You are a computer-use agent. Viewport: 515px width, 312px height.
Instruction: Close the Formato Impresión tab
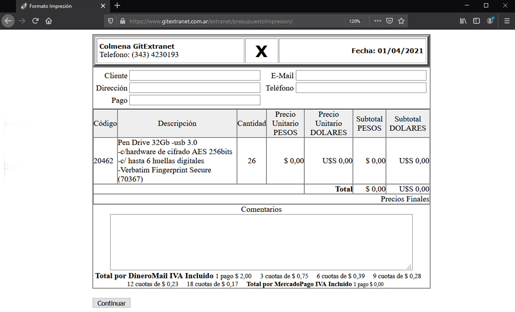click(103, 6)
